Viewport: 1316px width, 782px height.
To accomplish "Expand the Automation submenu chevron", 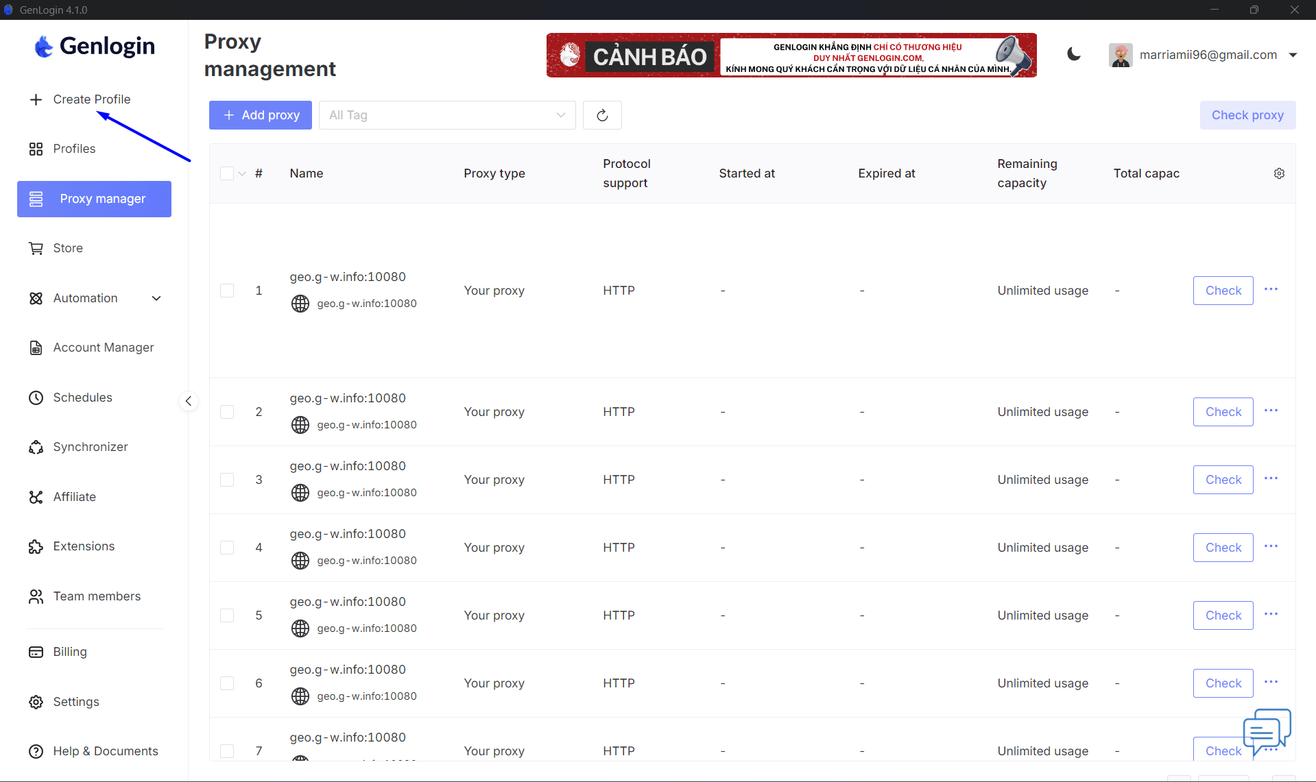I will (156, 298).
